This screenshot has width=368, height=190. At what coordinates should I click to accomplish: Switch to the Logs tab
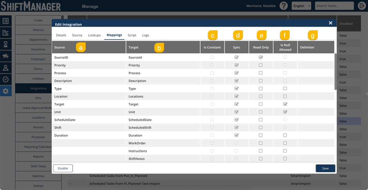click(x=145, y=35)
